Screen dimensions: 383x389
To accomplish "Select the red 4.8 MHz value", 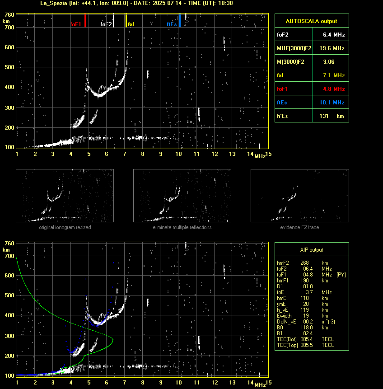I will point(334,89).
